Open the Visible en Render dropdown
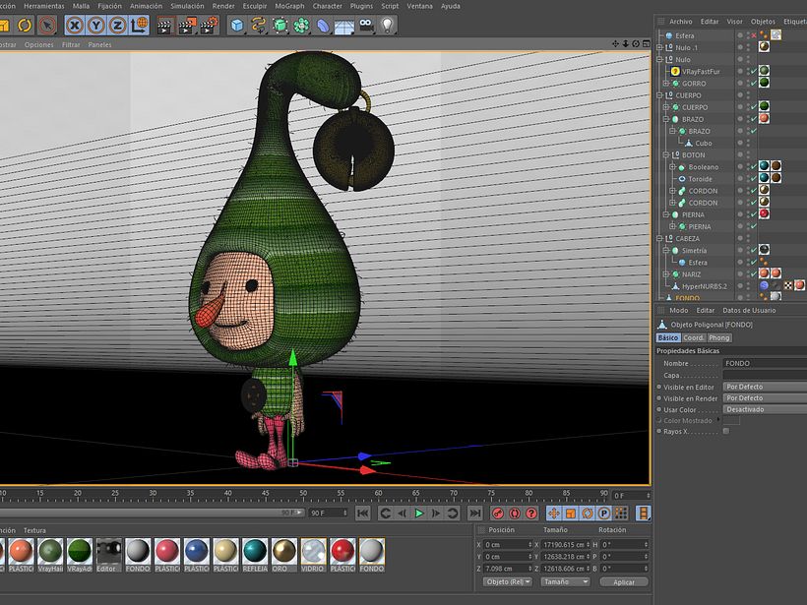The height and width of the screenshot is (605, 807). [x=765, y=397]
